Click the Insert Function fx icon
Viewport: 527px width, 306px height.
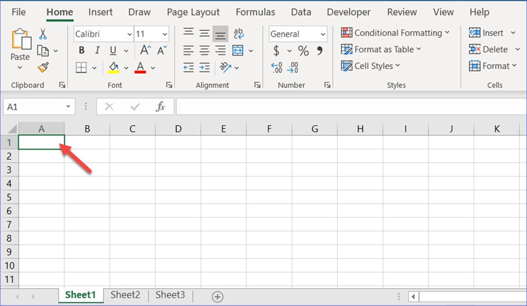click(160, 107)
